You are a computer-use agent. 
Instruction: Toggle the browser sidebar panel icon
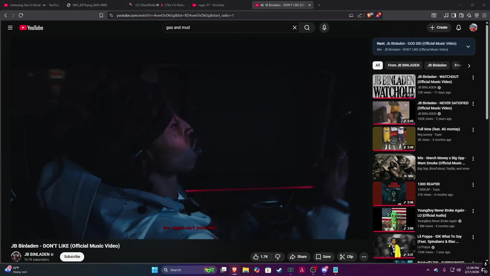454,15
